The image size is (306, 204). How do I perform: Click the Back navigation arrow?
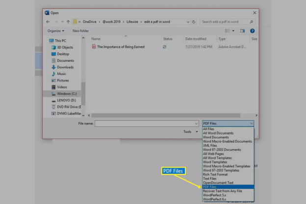tap(48, 22)
